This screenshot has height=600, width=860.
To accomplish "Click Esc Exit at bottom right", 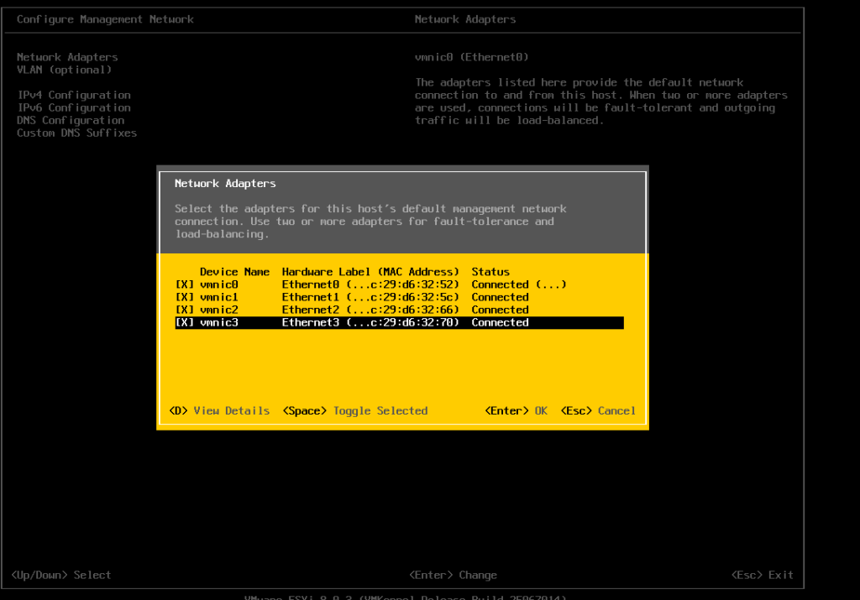I will pyautogui.click(x=763, y=575).
